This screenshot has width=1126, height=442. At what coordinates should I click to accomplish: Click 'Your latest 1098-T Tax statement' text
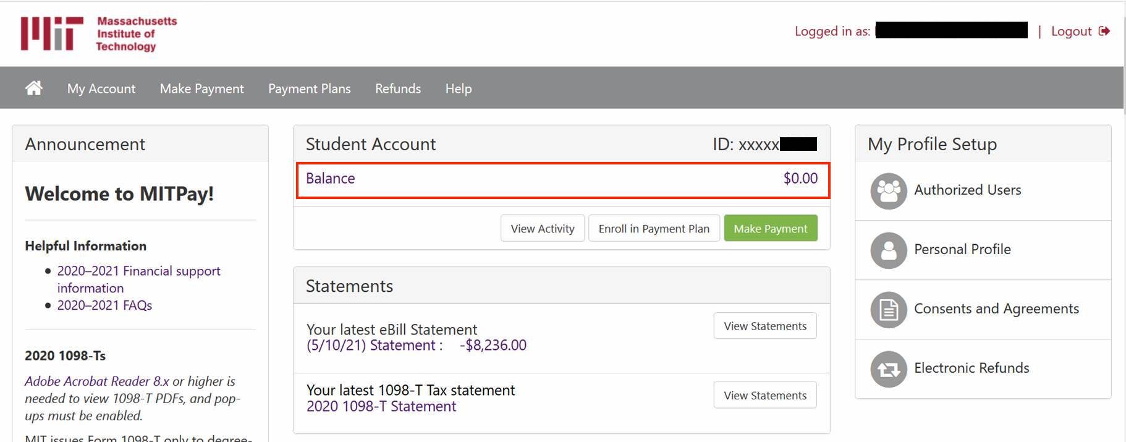[x=410, y=390]
